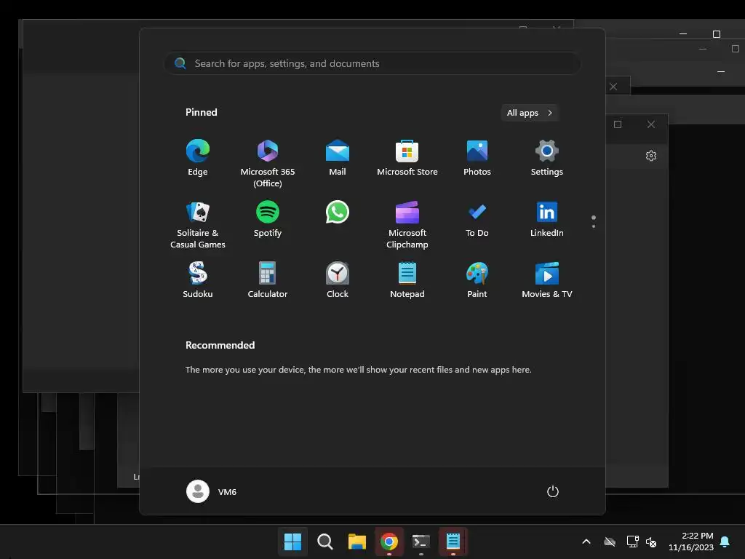Click gear icon in background window
Viewport: 745px width, 559px height.
651,156
